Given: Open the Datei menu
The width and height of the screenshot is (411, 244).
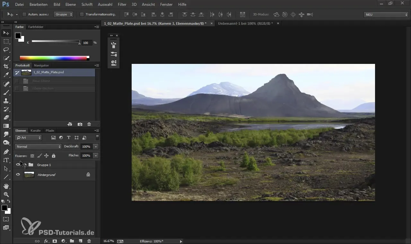Looking at the screenshot, I should pos(19,4).
